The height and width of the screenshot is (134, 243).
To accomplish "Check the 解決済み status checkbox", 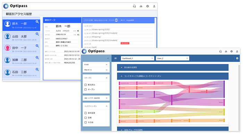I will pyautogui.click(x=85, y=85).
